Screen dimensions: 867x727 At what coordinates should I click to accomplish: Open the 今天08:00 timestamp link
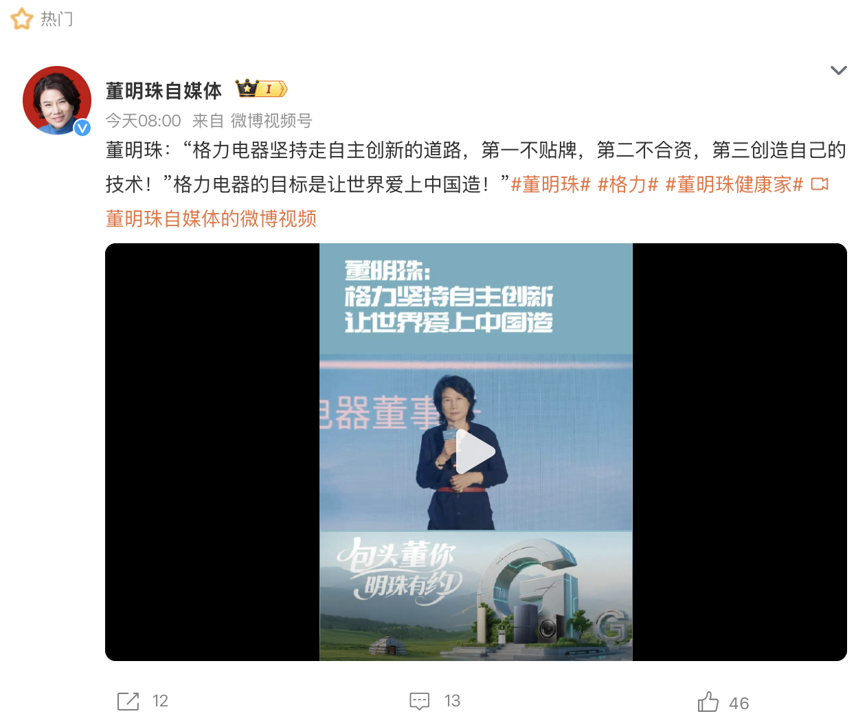pos(143,121)
